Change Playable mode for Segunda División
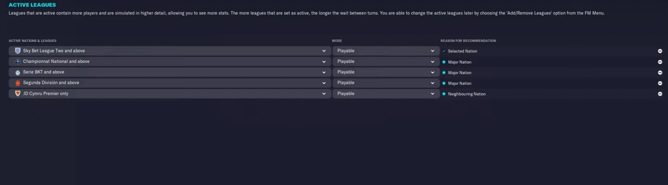Image resolution: width=668 pixels, height=185 pixels. 386,83
